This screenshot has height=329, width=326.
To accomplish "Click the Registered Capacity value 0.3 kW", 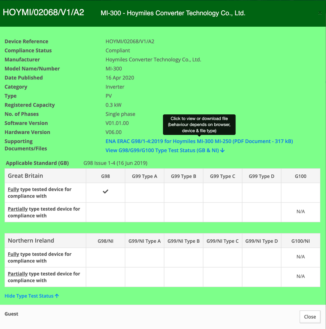I will (x=113, y=105).
